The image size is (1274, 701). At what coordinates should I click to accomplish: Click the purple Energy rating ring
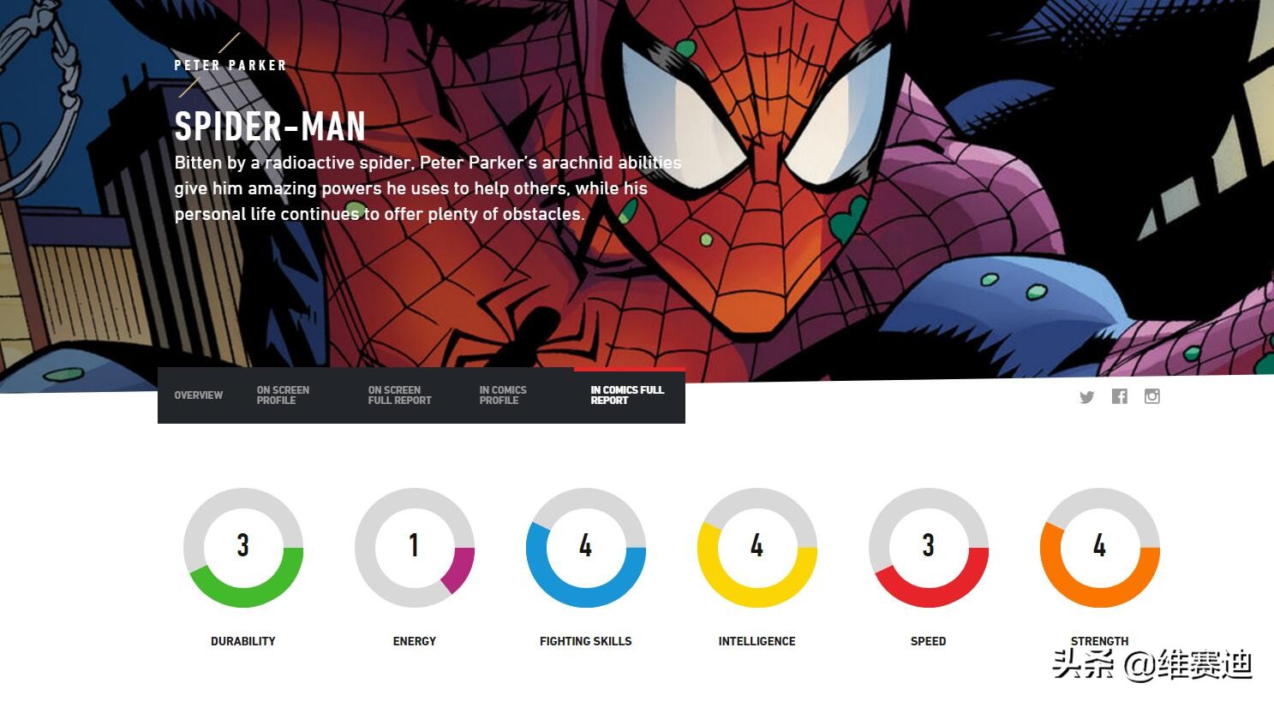coord(415,548)
